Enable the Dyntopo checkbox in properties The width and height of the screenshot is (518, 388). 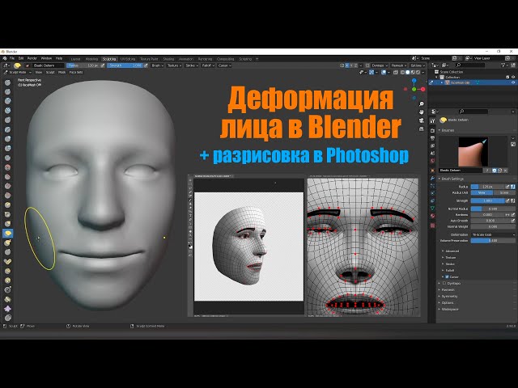click(444, 283)
